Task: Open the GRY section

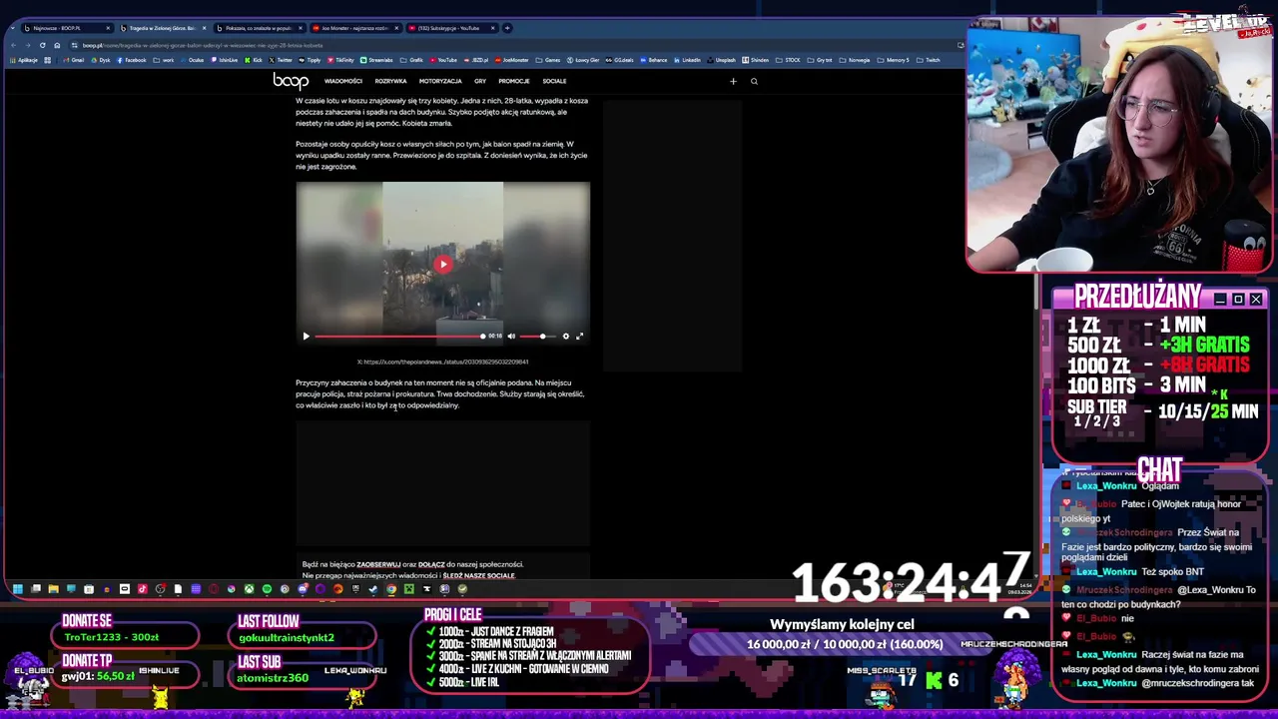Action: [x=480, y=81]
